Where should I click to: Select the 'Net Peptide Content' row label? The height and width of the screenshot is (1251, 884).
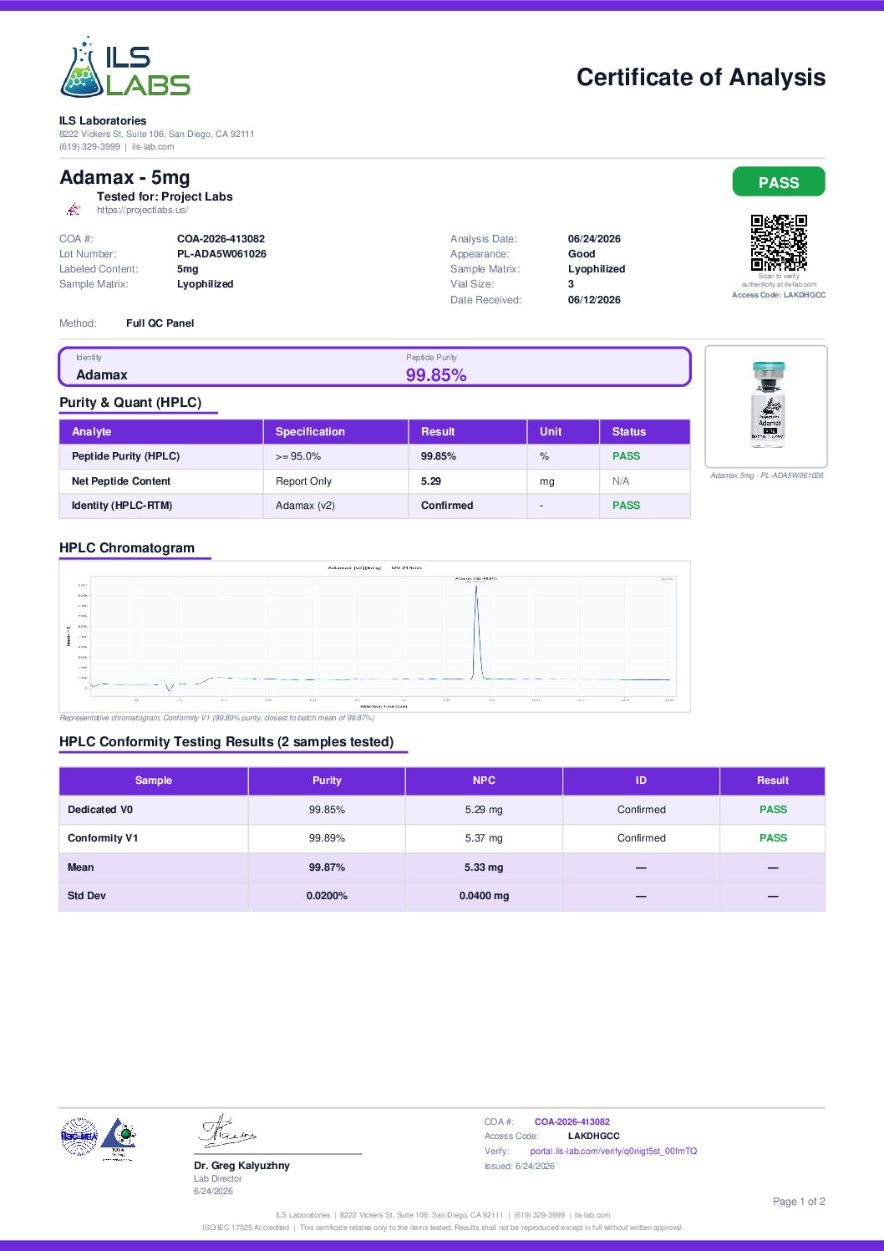point(121,481)
